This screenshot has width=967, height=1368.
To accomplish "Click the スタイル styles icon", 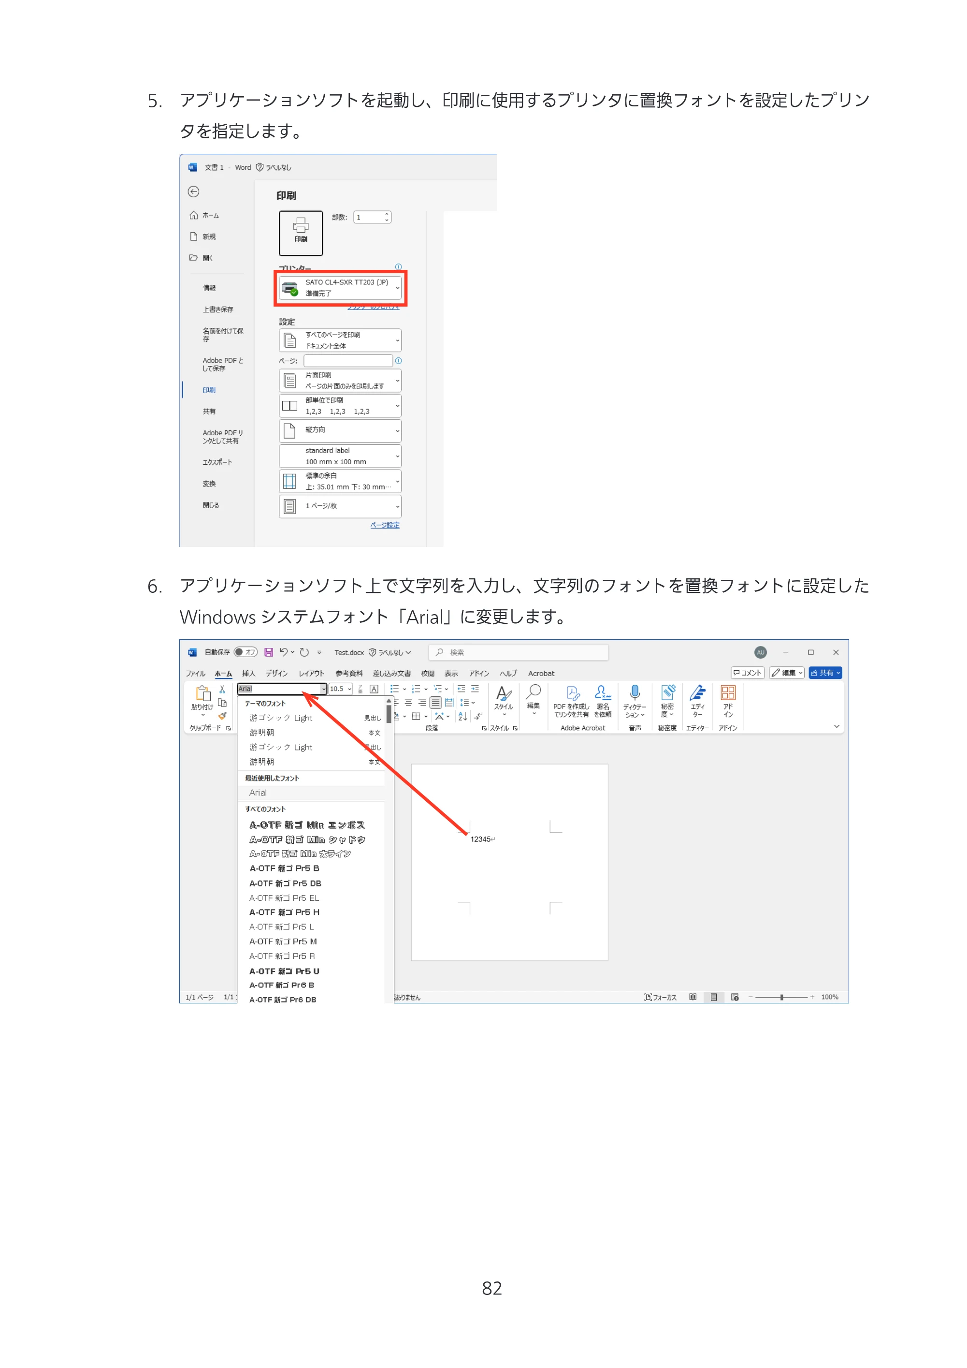I will 504,694.
